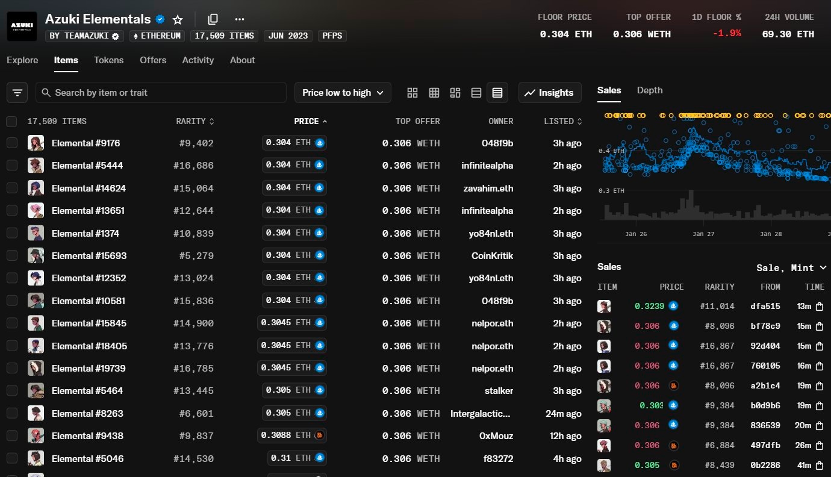Switch to the mosaic layout view icon
831x477 pixels.
click(x=455, y=93)
